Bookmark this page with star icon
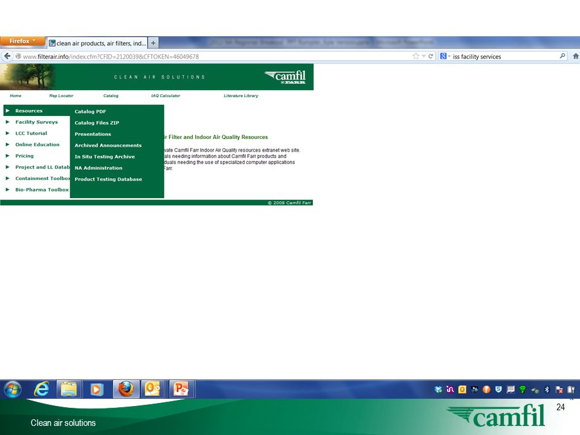 click(x=416, y=56)
